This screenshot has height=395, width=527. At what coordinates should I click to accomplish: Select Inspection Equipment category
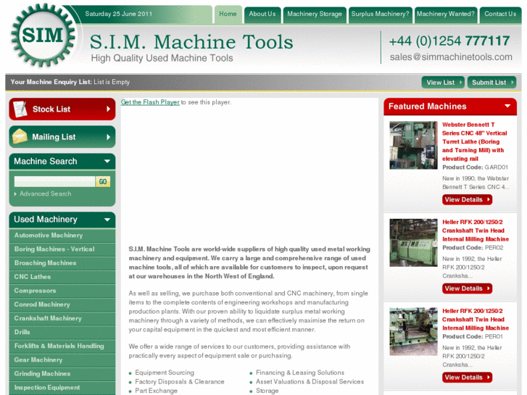62,387
